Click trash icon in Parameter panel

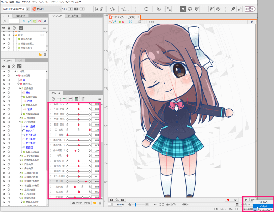point(100,203)
